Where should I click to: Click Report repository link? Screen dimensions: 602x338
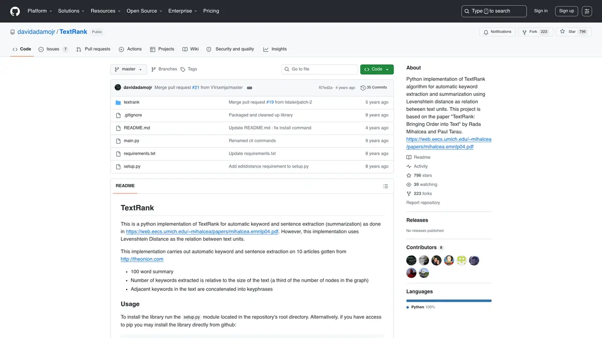423,203
